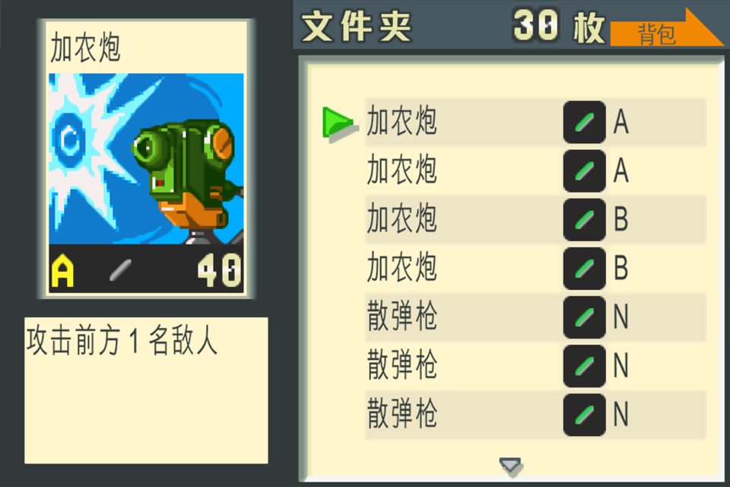
Task: Click the element icon on first 加农炮 B row
Action: tap(584, 219)
